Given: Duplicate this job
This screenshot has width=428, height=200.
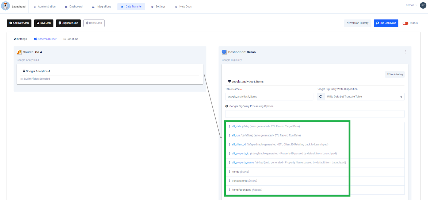Looking at the screenshot, I should point(68,23).
